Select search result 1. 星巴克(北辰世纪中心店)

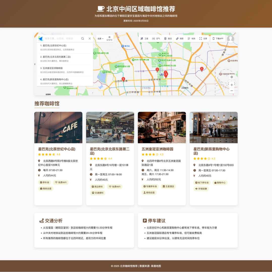[x=65, y=48]
